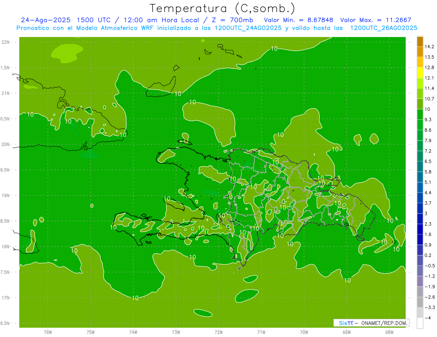
Task: Click the '72W' longitude axis label
Action: [x=219, y=332]
